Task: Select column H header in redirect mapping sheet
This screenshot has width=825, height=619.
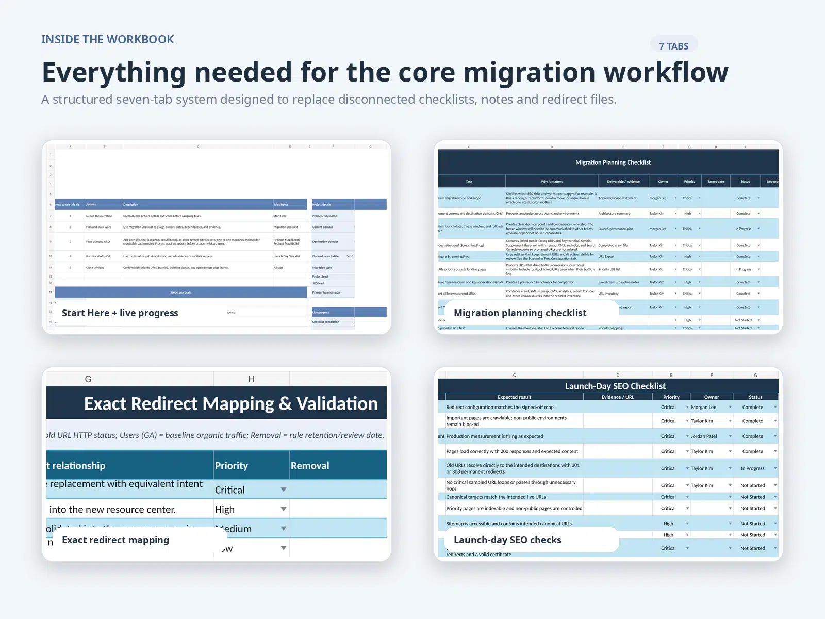Action: (252, 379)
